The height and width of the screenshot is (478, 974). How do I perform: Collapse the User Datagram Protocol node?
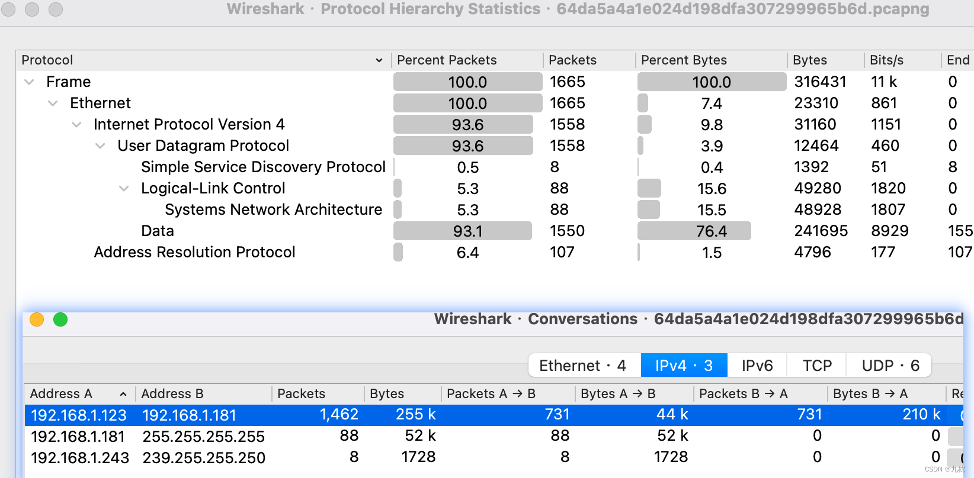(x=100, y=146)
